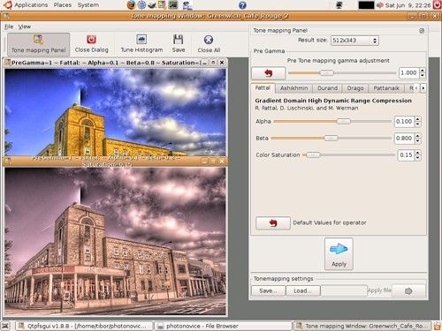Toggle the Tone mapping Panel toolbar button

click(38, 45)
